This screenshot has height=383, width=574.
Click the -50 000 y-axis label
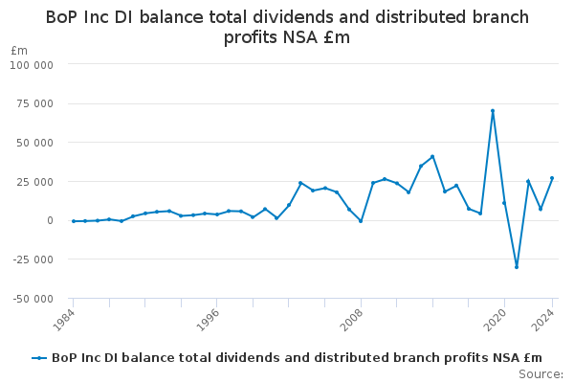pyautogui.click(x=32, y=299)
